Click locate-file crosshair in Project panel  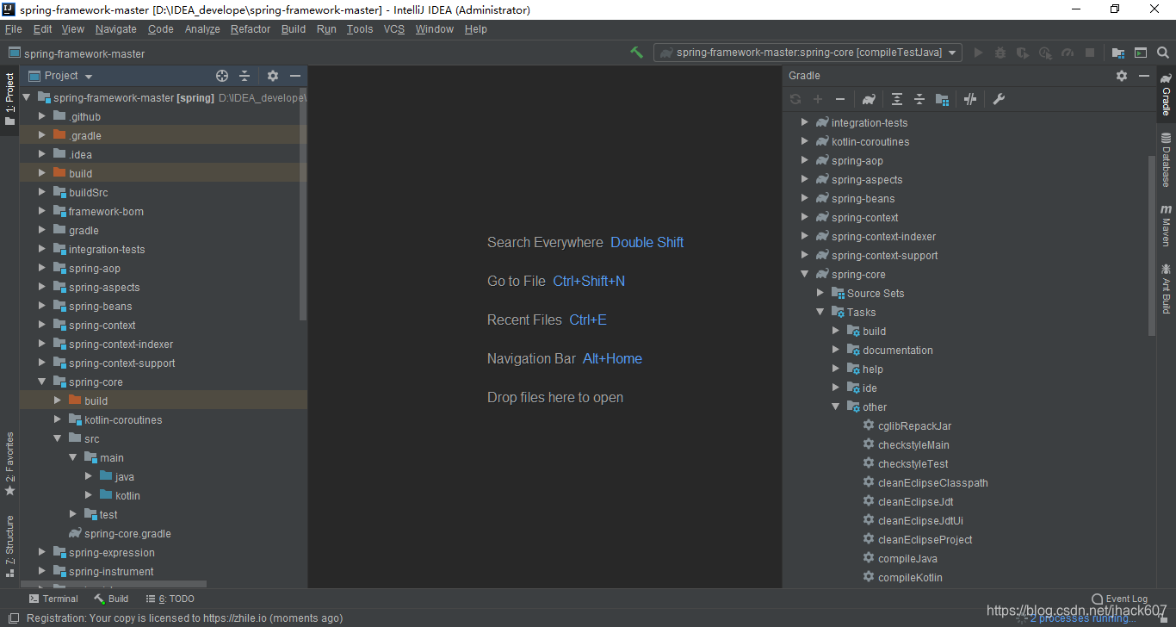click(x=222, y=76)
